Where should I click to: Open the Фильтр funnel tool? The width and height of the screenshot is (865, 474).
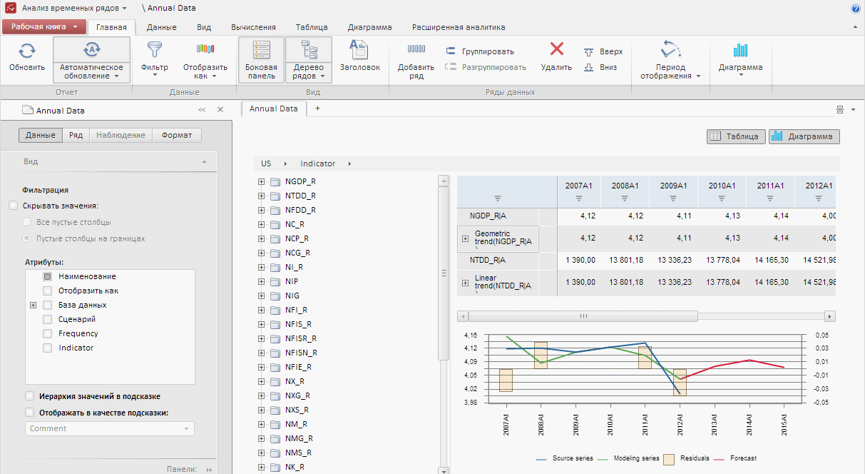(154, 51)
